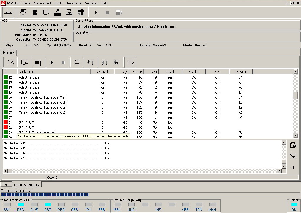Viewport: 301px width, 213px height.
Task: Click stop in the Modules toolbar
Action: pyautogui.click(x=63, y=63)
